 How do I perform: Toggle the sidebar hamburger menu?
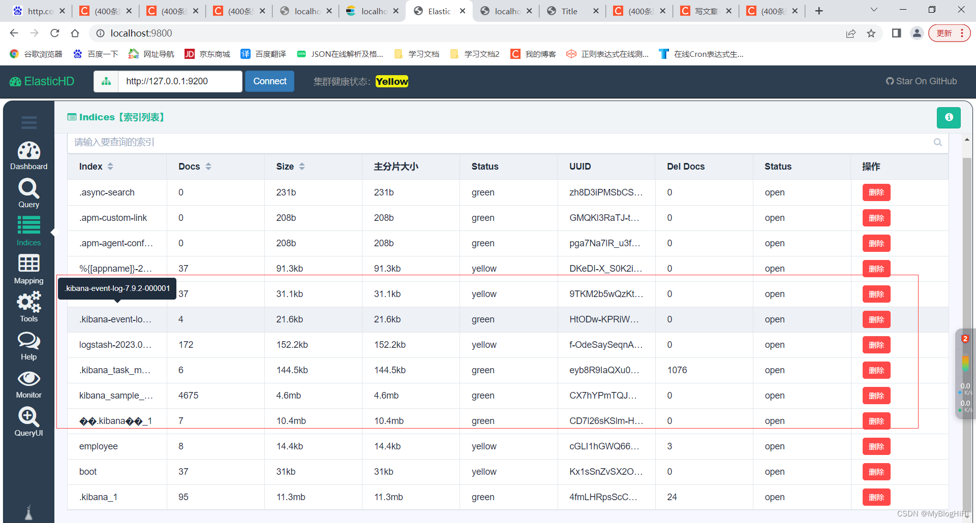point(29,122)
